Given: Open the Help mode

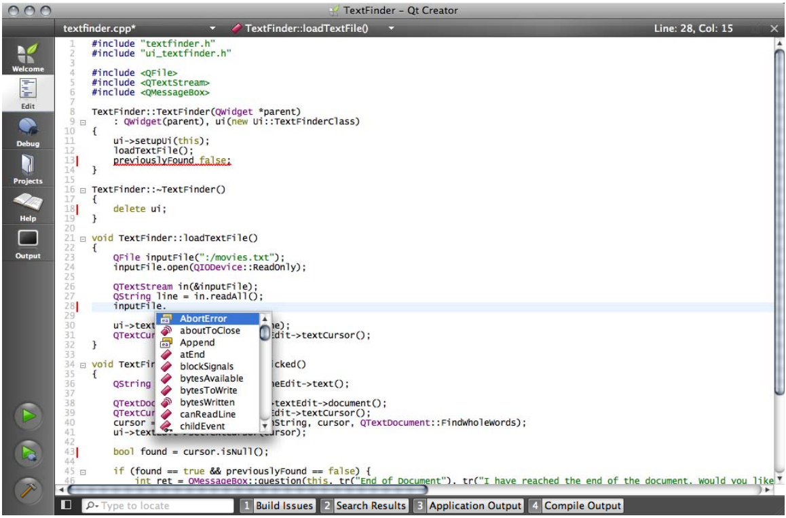Looking at the screenshot, I should [x=28, y=206].
